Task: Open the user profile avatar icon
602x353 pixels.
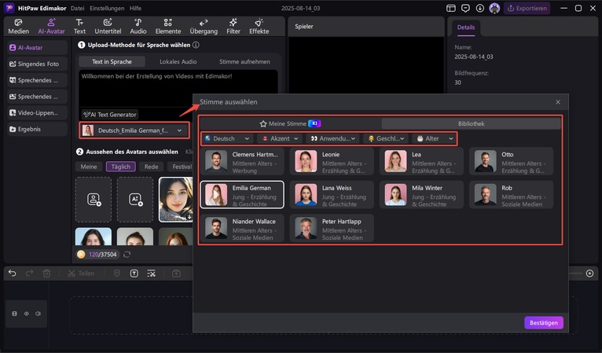Action: pos(494,8)
